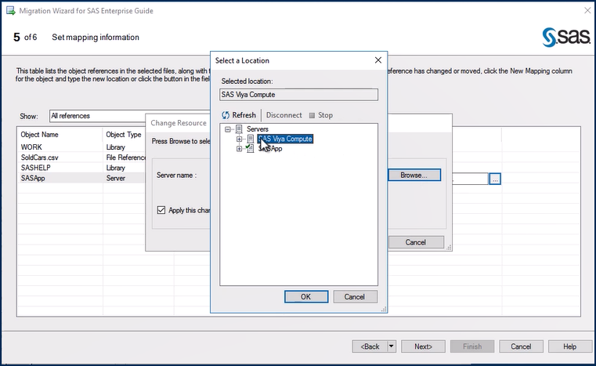Screen dimensions: 596x366
Task: Click the Servers label in the tree
Action: pos(258,129)
